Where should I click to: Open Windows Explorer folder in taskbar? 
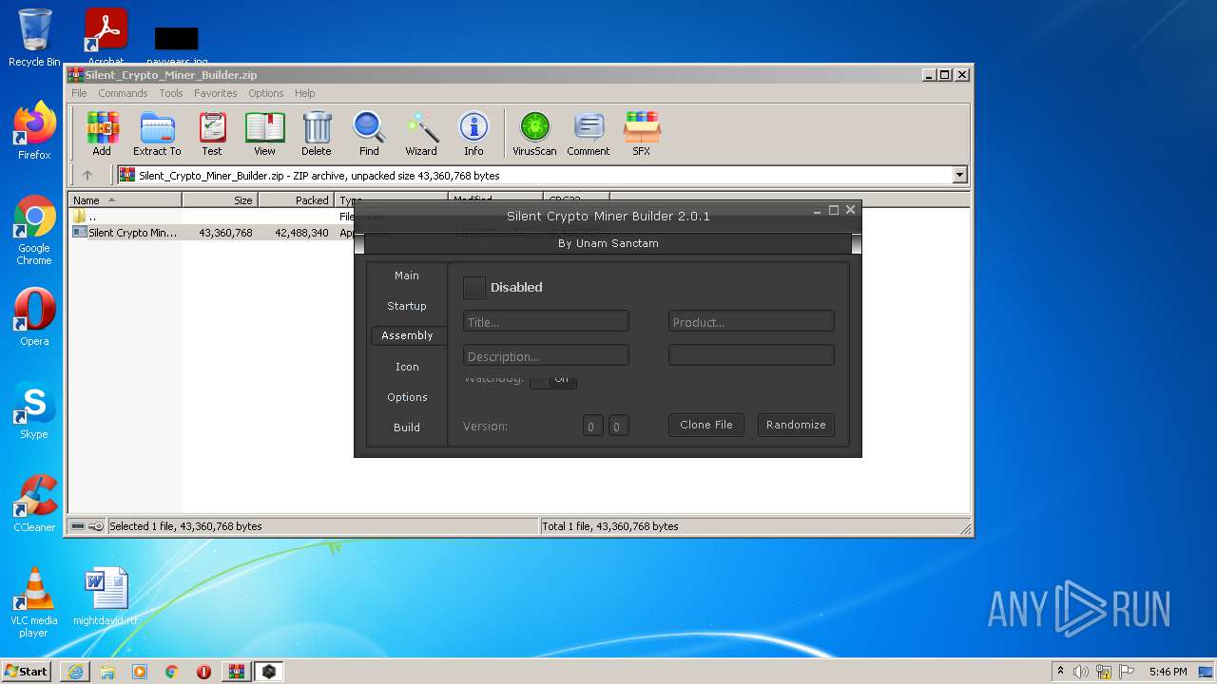(107, 672)
